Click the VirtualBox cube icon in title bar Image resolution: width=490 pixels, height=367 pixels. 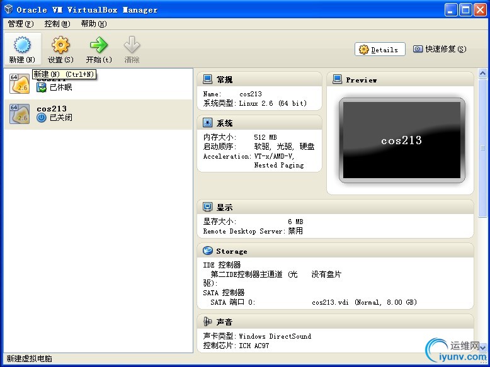(8, 9)
